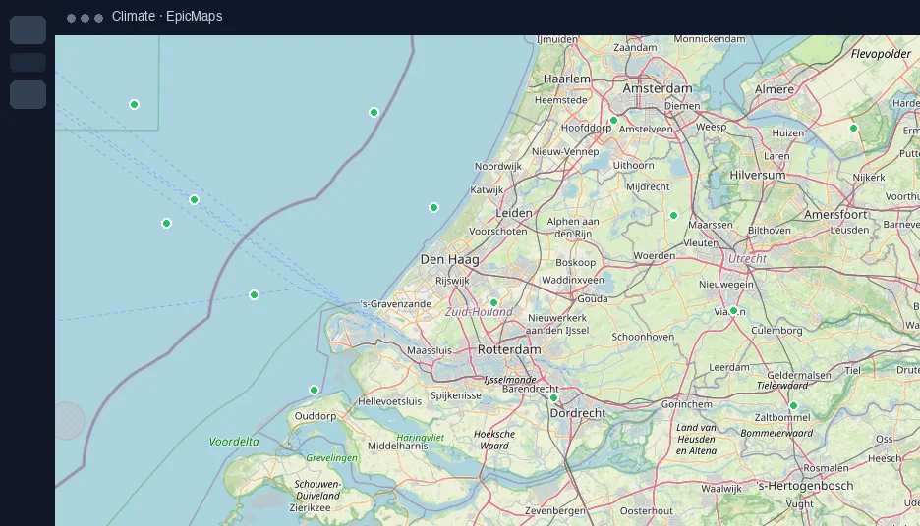
Task: Open the top sidebar button
Action: click(29, 29)
